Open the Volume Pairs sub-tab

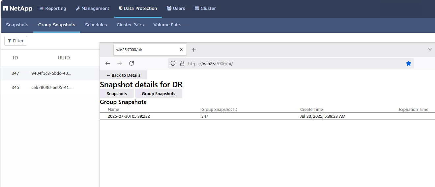tap(167, 25)
